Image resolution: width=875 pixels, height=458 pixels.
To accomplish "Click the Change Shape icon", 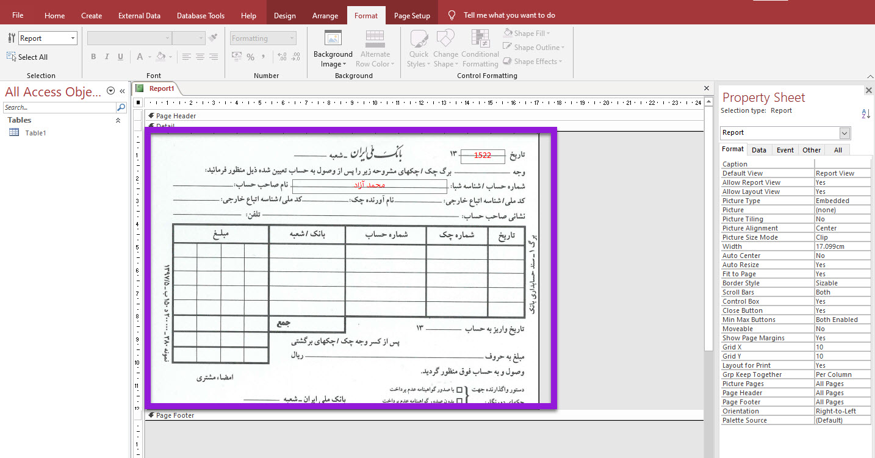I will tap(445, 38).
